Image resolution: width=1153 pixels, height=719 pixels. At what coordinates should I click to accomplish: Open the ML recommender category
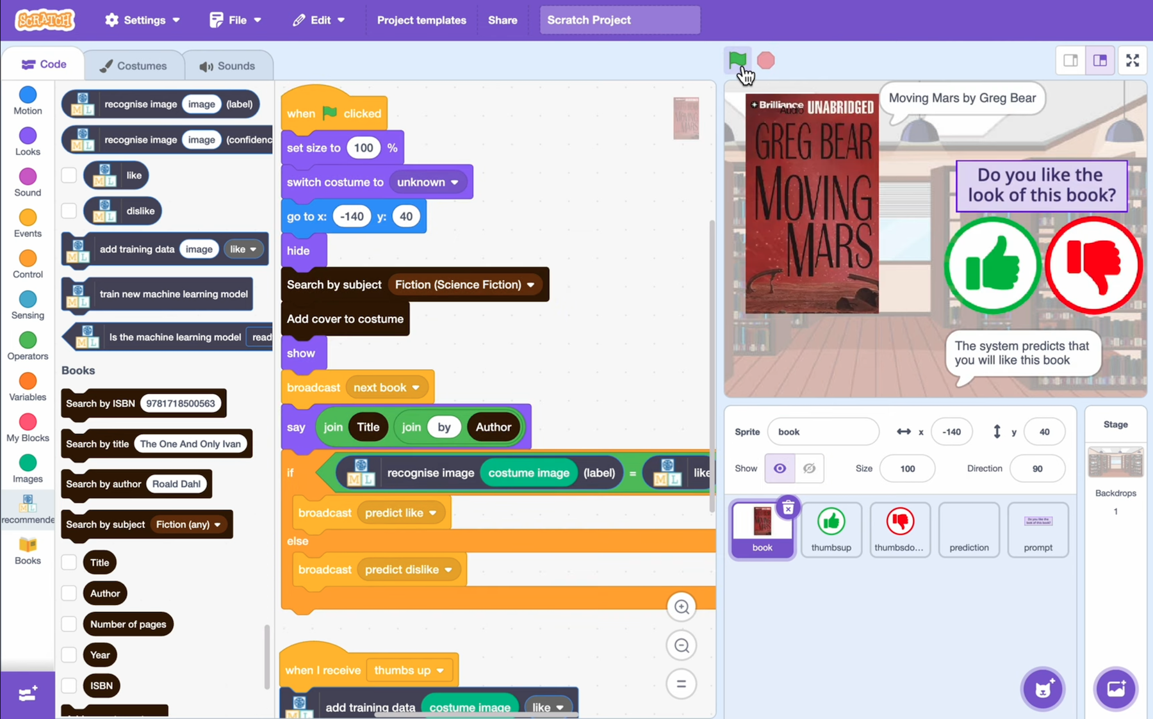28,510
